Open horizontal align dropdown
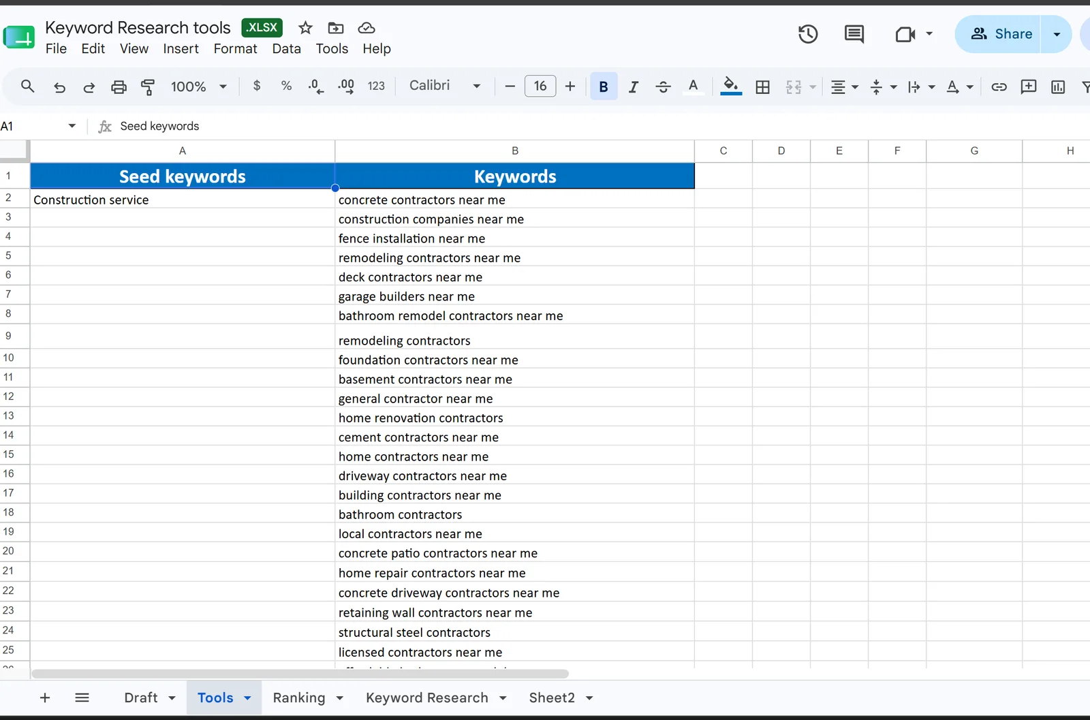1090x720 pixels. tap(845, 87)
